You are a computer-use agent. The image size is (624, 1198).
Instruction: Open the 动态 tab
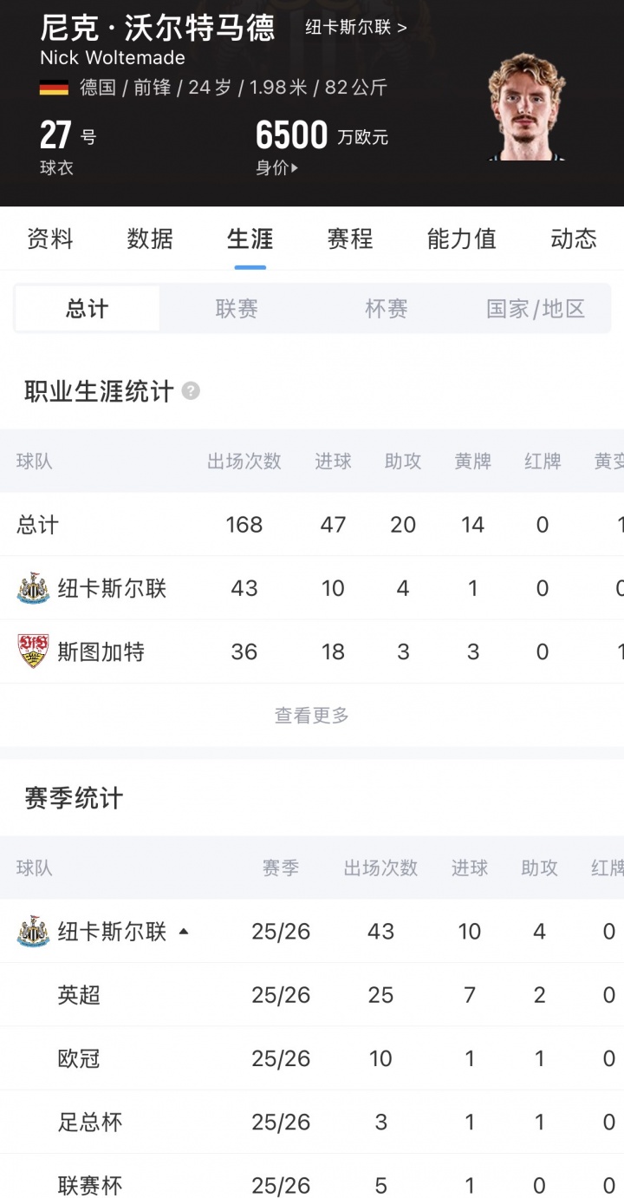[574, 239]
